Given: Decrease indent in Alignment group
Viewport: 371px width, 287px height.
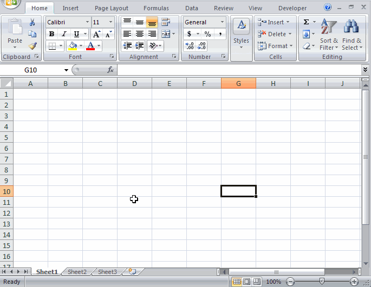Looking at the screenshot, I should [127, 45].
